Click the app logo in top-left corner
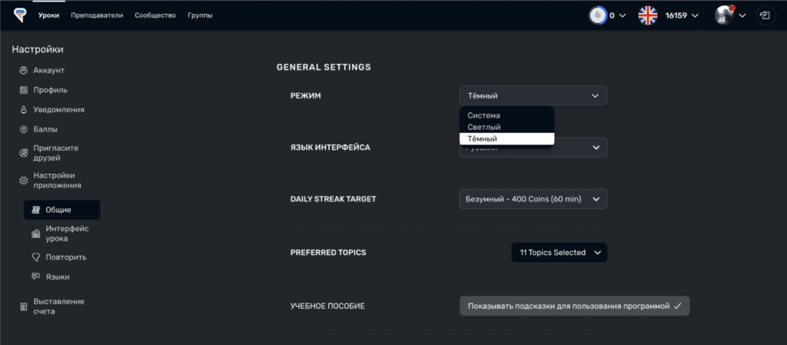The image size is (787, 345). [x=19, y=15]
